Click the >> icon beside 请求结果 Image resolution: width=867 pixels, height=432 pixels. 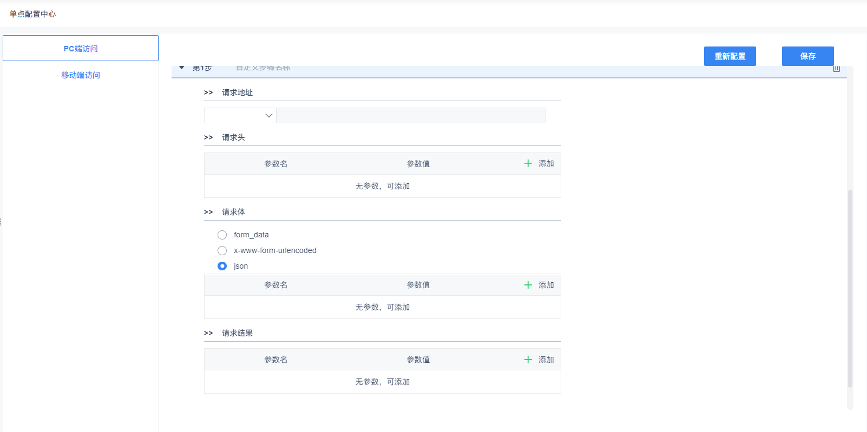pos(208,333)
